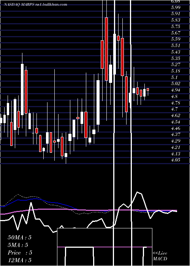Click the '50MA : 5' legend text
190x266 pixels.
point(19,237)
